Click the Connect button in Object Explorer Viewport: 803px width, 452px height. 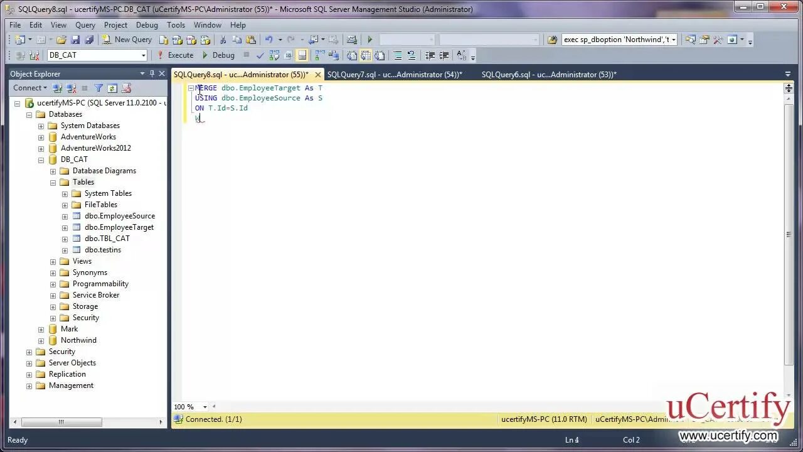[29, 88]
